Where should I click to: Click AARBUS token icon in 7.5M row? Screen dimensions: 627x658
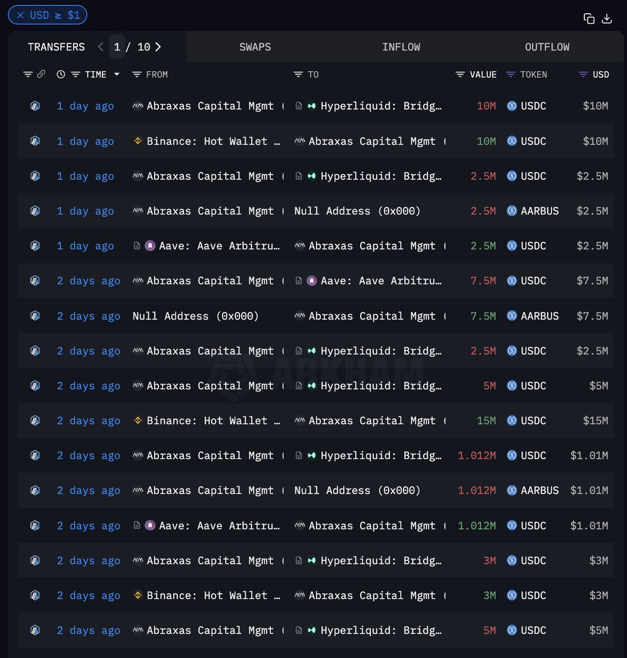point(512,316)
